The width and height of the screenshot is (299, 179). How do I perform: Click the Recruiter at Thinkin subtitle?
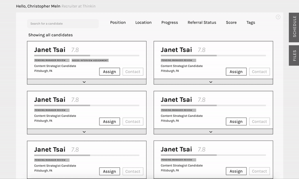[78, 6]
